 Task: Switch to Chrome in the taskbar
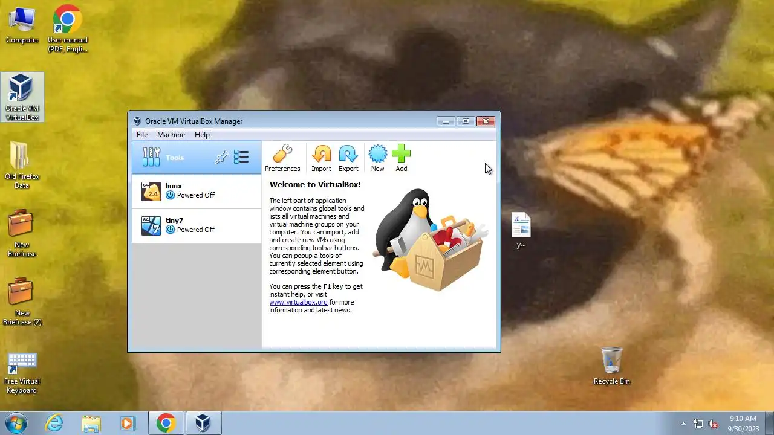click(166, 423)
